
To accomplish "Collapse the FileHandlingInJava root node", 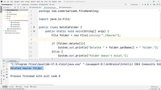I will click(x=4, y=10).
